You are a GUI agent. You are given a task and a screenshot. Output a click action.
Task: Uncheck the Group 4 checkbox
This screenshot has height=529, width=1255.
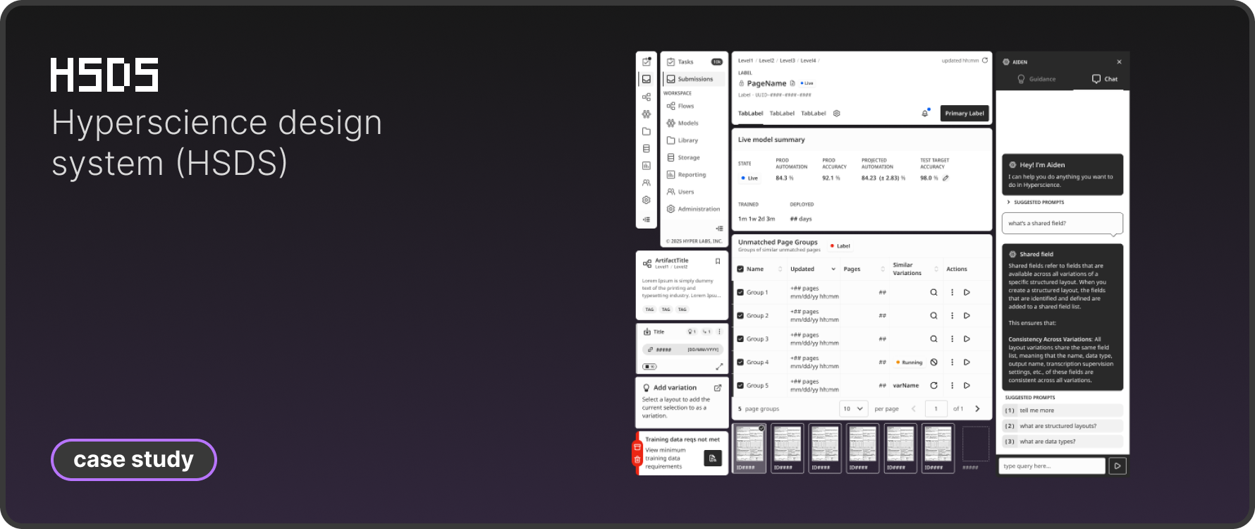[x=740, y=363]
